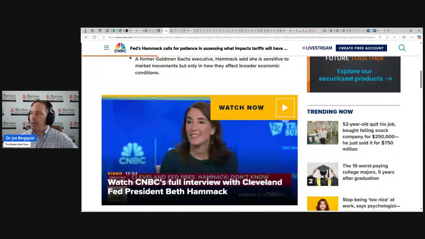The height and width of the screenshot is (239, 425).
Task: Click the yellow 'too nice' article thumbnail
Action: click(322, 203)
